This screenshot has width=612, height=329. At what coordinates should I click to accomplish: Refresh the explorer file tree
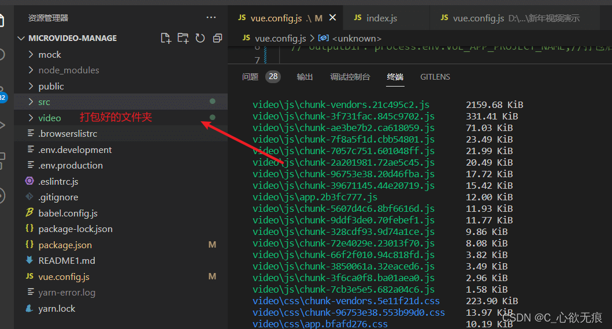coord(200,38)
